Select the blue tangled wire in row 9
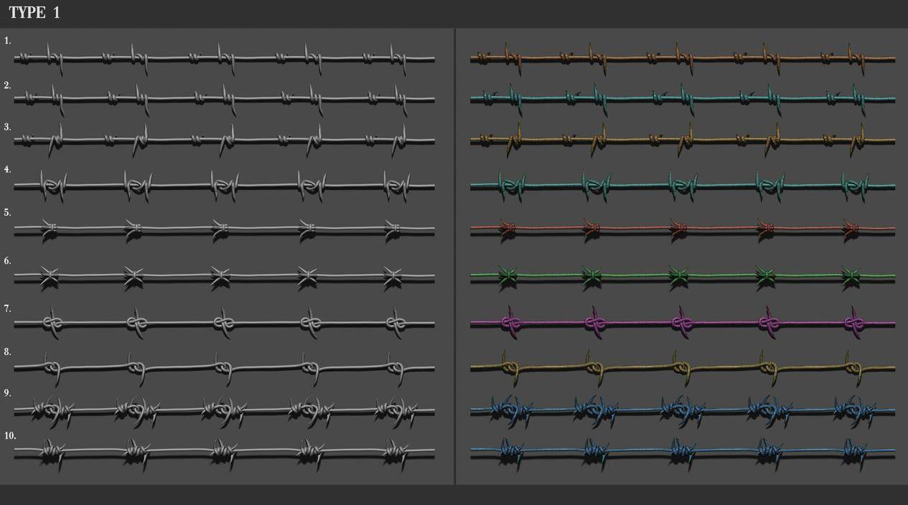 [x=682, y=411]
